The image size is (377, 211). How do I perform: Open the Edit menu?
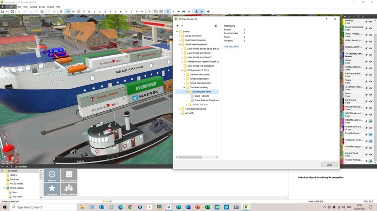[x=19, y=7]
